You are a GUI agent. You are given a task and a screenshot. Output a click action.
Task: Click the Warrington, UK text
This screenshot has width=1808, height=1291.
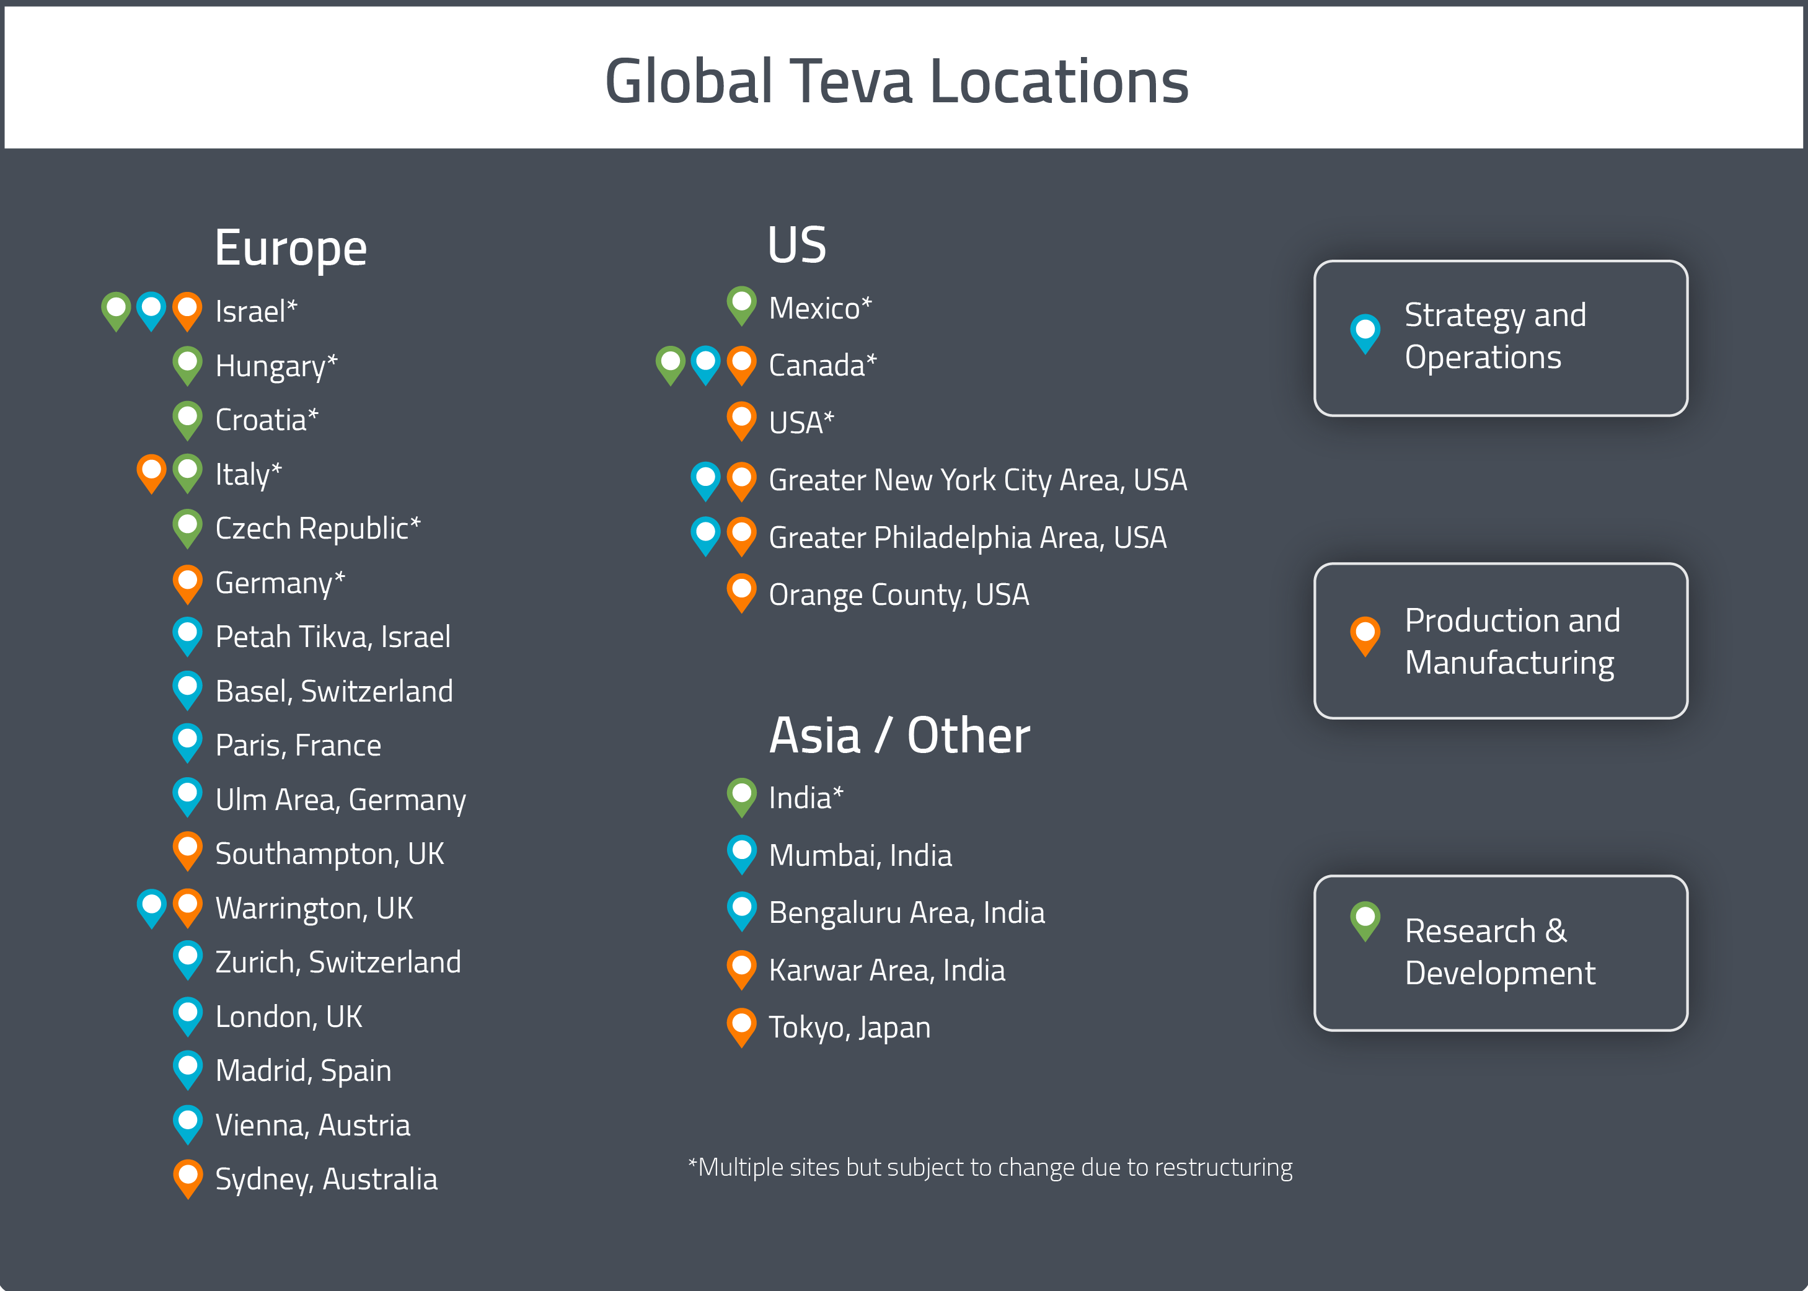[314, 909]
